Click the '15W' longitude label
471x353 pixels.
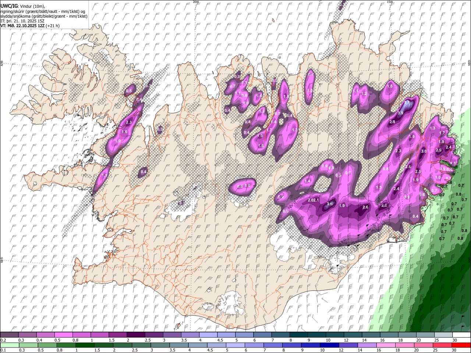[x=390, y=2]
